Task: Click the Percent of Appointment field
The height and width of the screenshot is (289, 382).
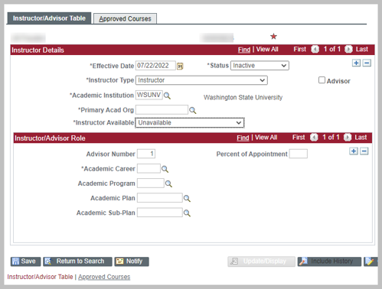Action: click(x=299, y=154)
